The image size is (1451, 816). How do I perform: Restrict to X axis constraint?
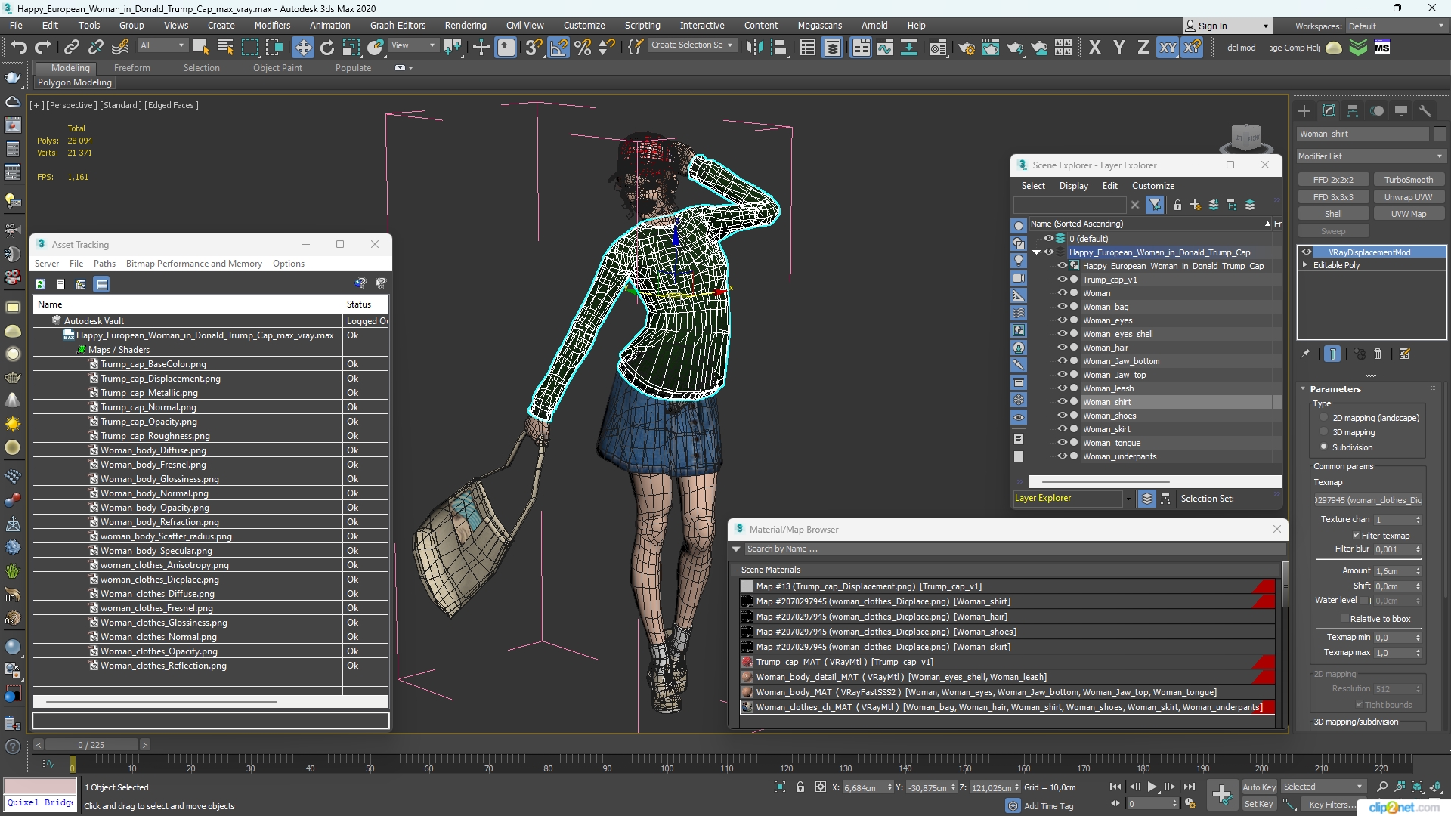[1094, 48]
